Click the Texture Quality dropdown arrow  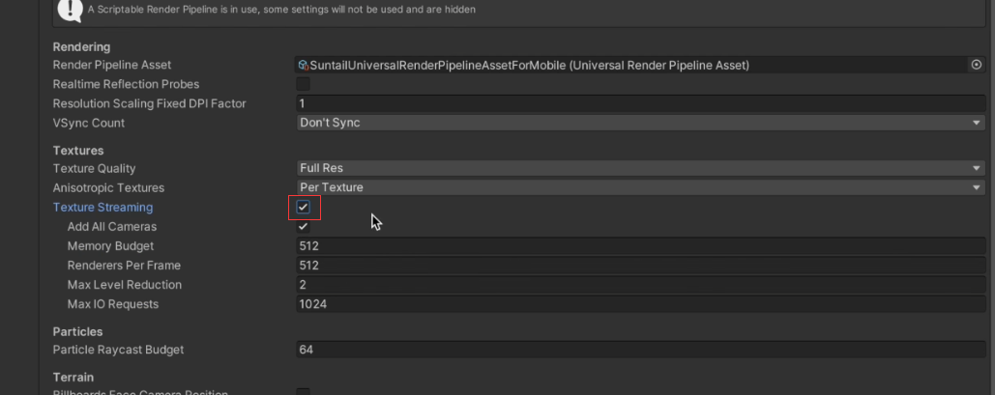[x=977, y=168]
